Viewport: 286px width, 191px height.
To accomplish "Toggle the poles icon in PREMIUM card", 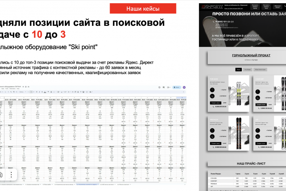I will click(x=212, y=131).
